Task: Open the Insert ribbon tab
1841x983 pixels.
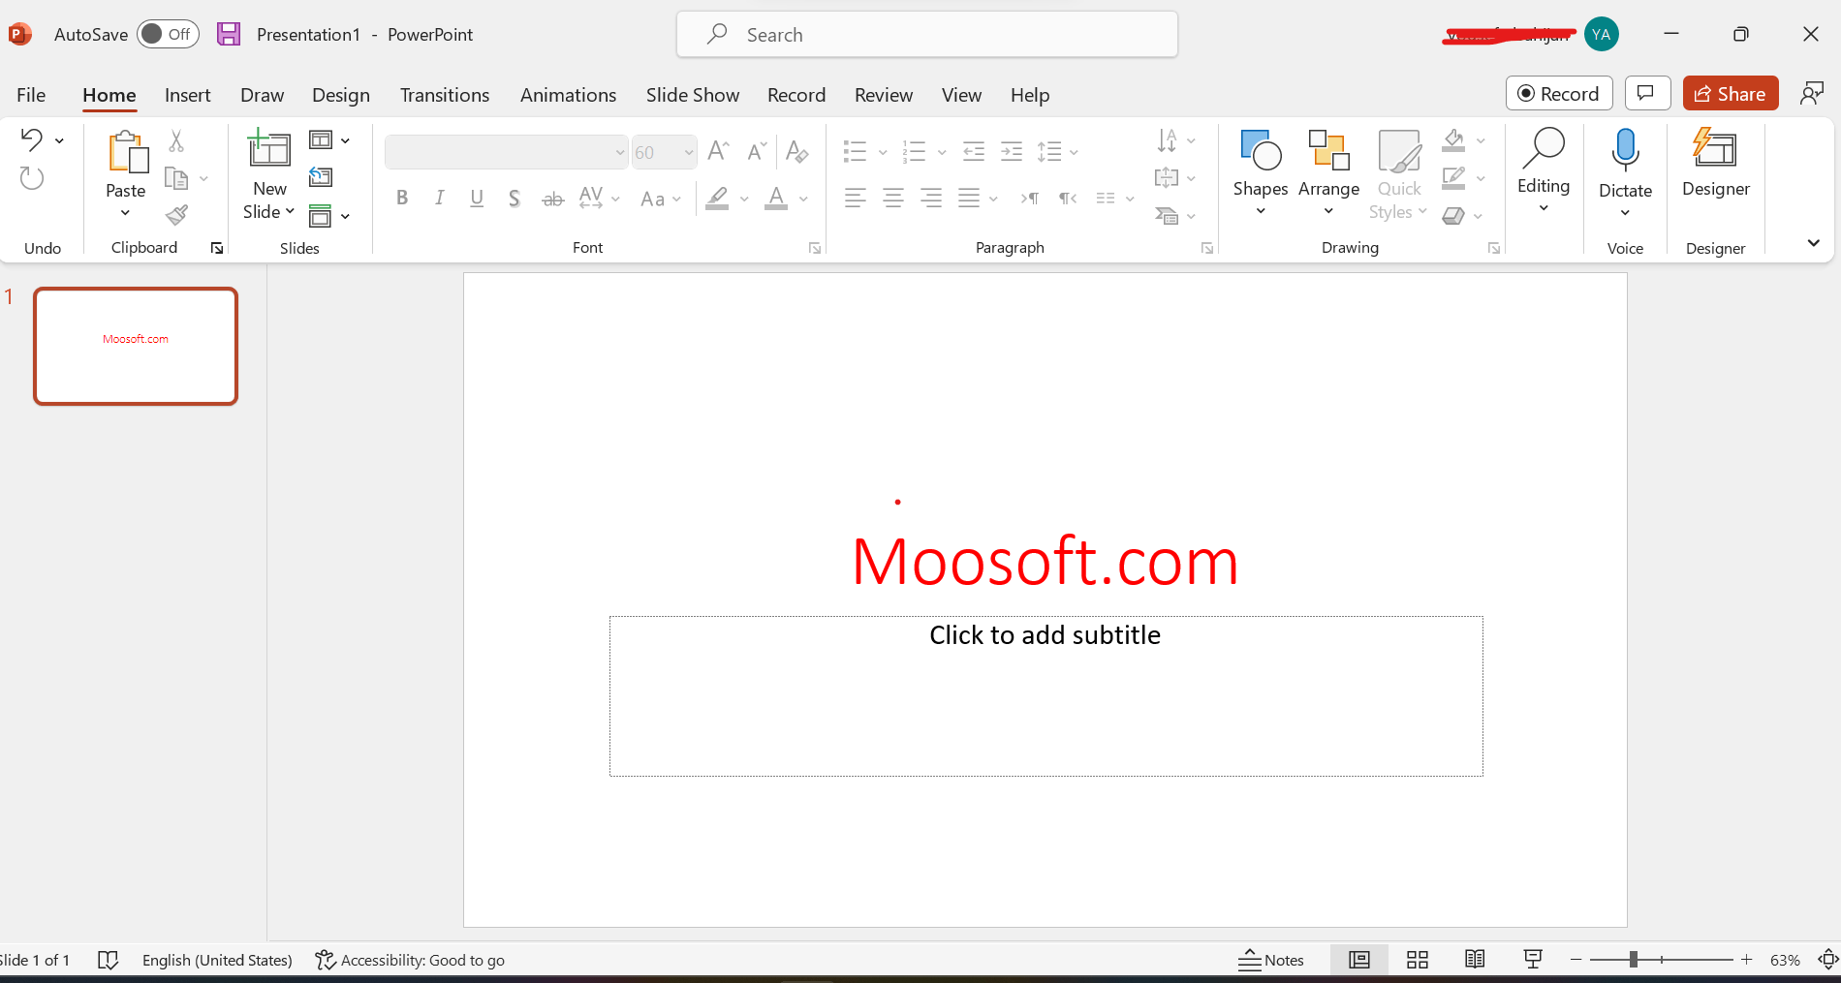Action: coord(187,95)
